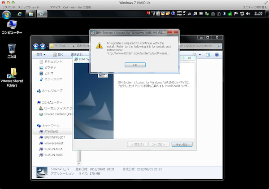Launch Internet Explorer from the taskbar
The height and width of the screenshot is (189, 269).
pyautogui.click(x=20, y=14)
